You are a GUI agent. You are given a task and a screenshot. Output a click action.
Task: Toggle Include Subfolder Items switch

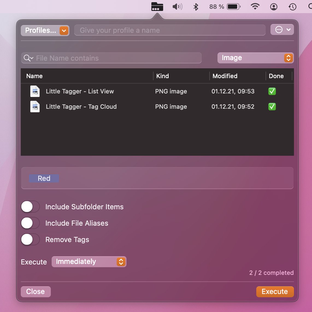pyautogui.click(x=30, y=207)
